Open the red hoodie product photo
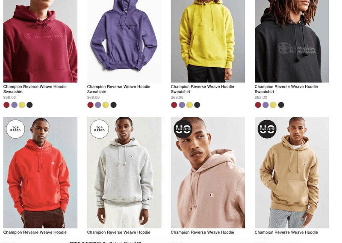Screen dimensions: 342x243 click(40, 172)
